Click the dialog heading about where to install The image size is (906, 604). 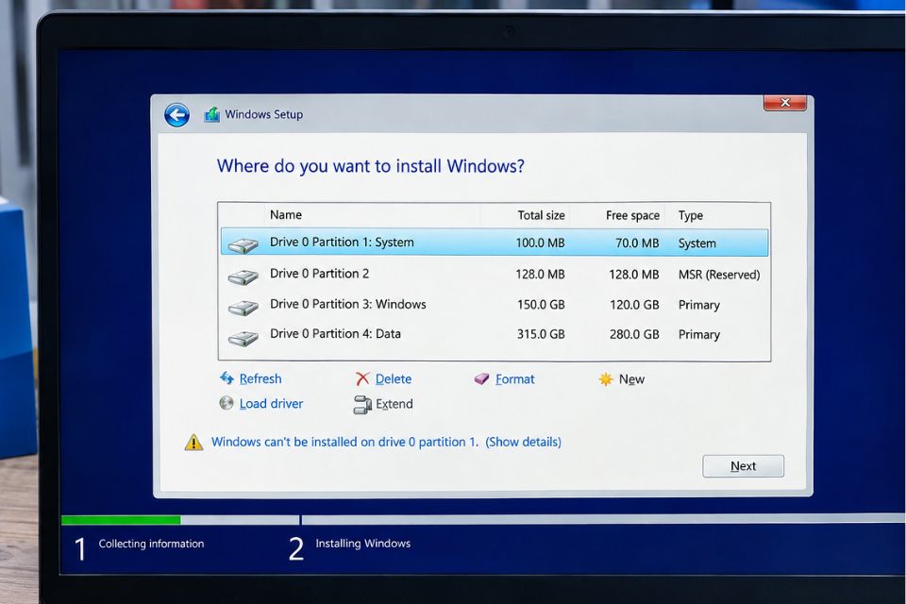[x=370, y=166]
